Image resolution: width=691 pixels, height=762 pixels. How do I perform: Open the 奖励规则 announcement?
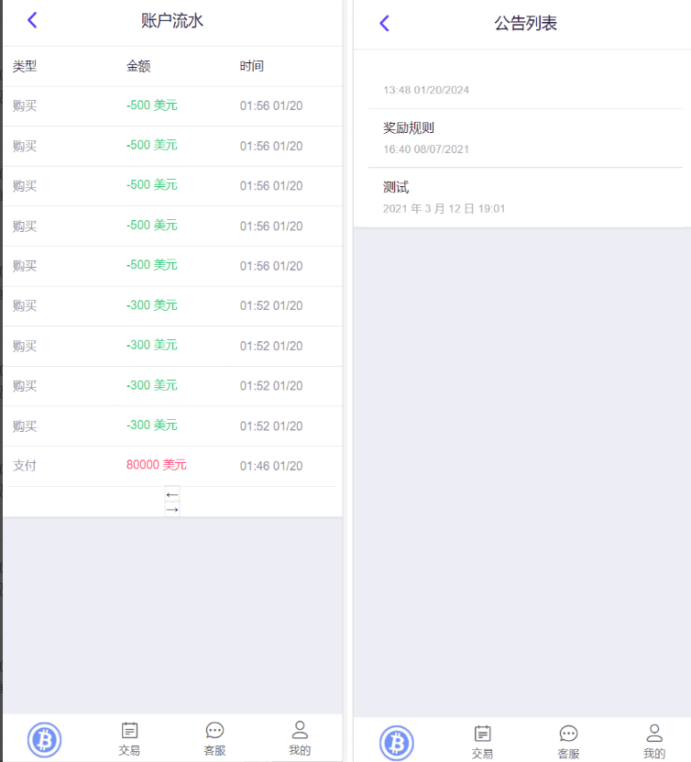pos(525,138)
